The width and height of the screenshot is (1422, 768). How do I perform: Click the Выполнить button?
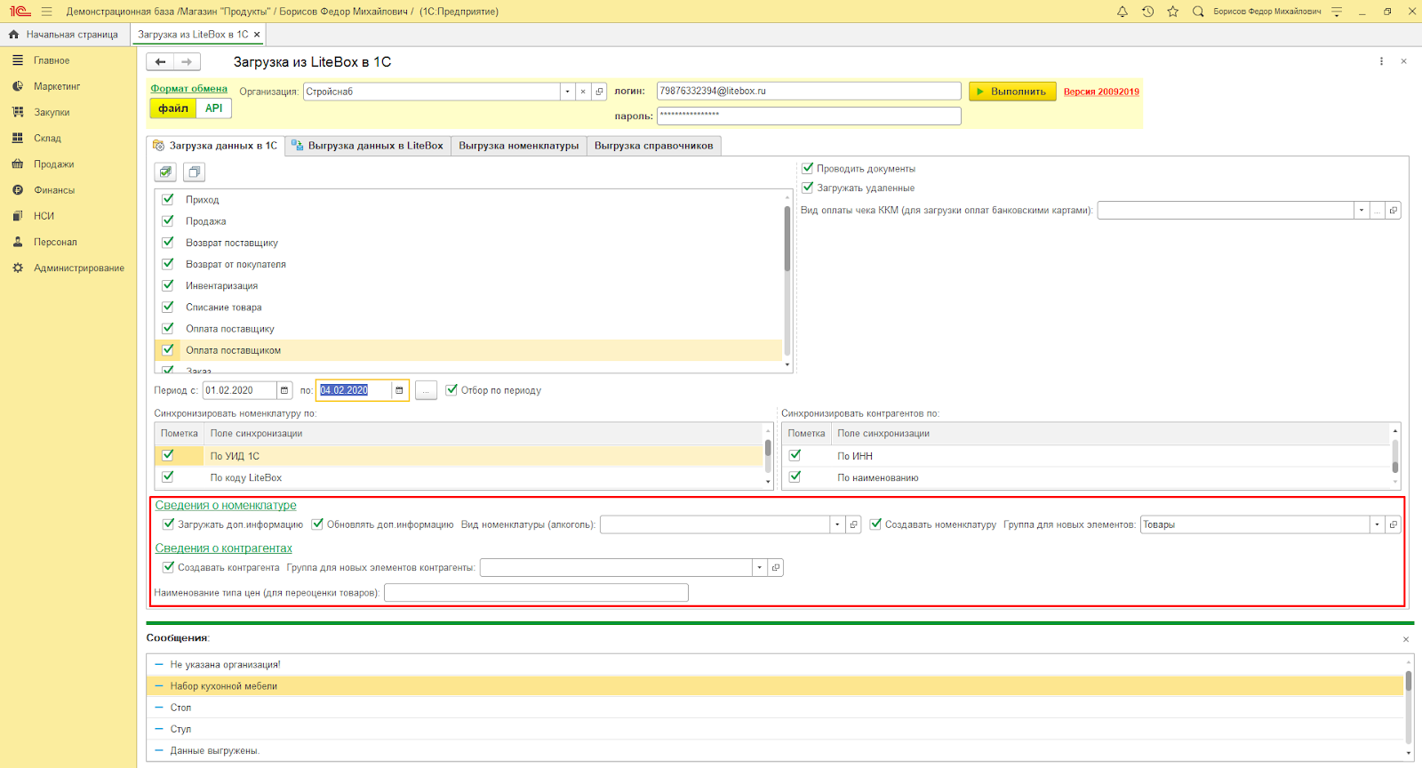pyautogui.click(x=1012, y=92)
